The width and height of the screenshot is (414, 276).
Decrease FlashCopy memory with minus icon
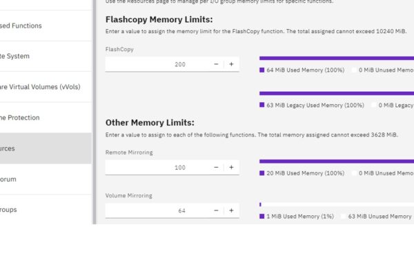click(216, 64)
